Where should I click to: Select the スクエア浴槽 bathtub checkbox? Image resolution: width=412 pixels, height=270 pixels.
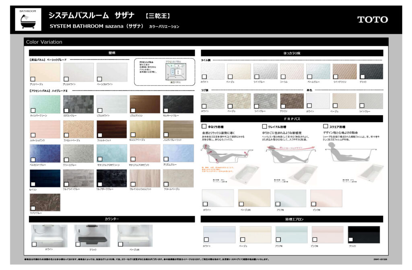tap(325, 126)
